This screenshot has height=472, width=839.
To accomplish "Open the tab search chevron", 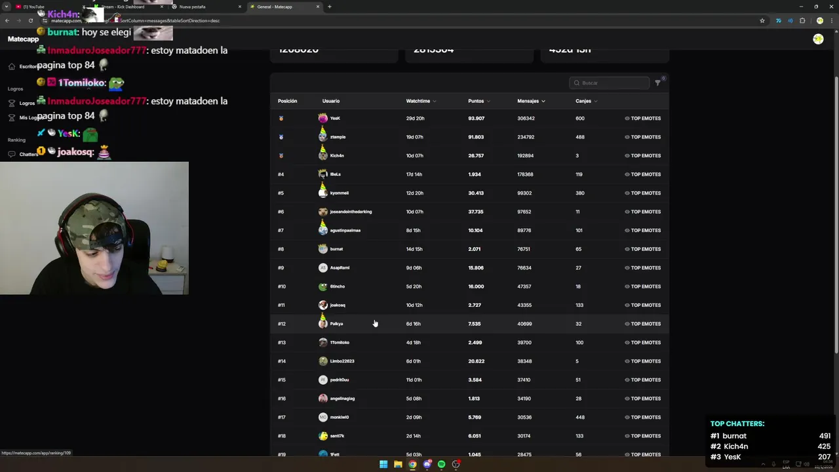I will pyautogui.click(x=7, y=7).
